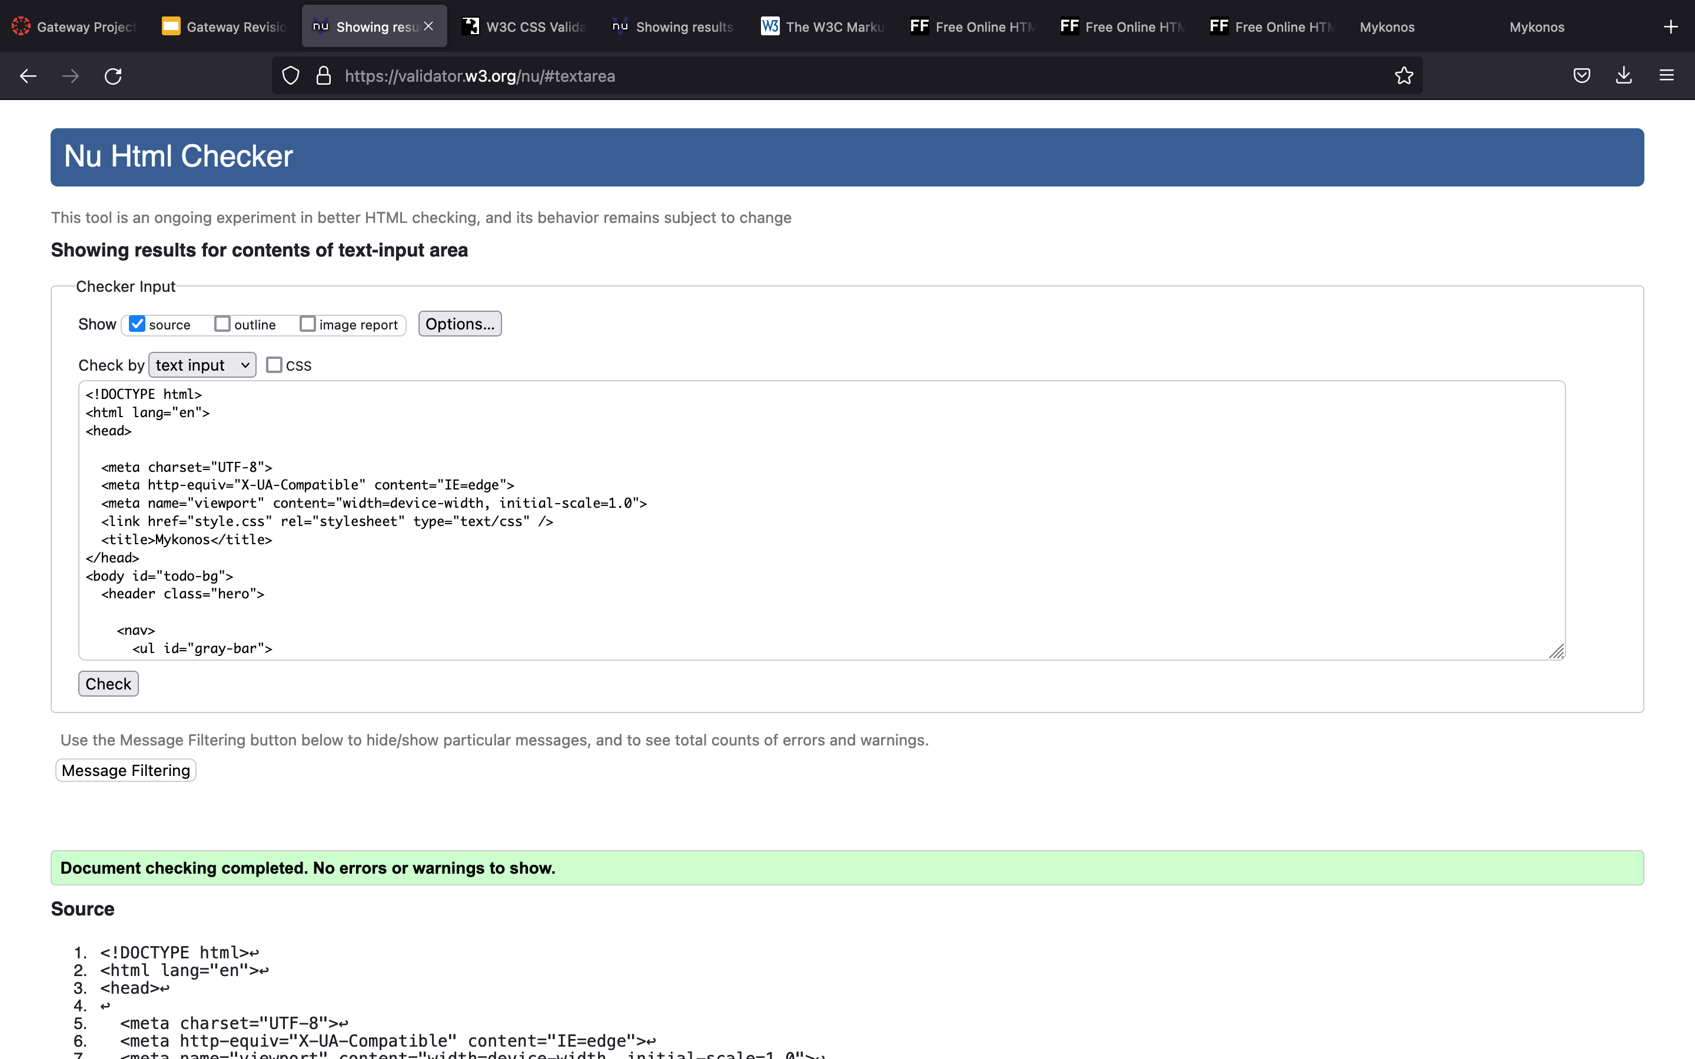This screenshot has height=1059, width=1695.
Task: Click the Options button
Action: point(460,323)
